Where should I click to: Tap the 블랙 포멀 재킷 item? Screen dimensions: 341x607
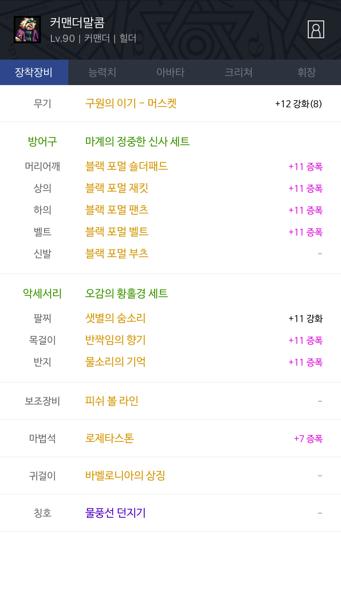pyautogui.click(x=117, y=188)
